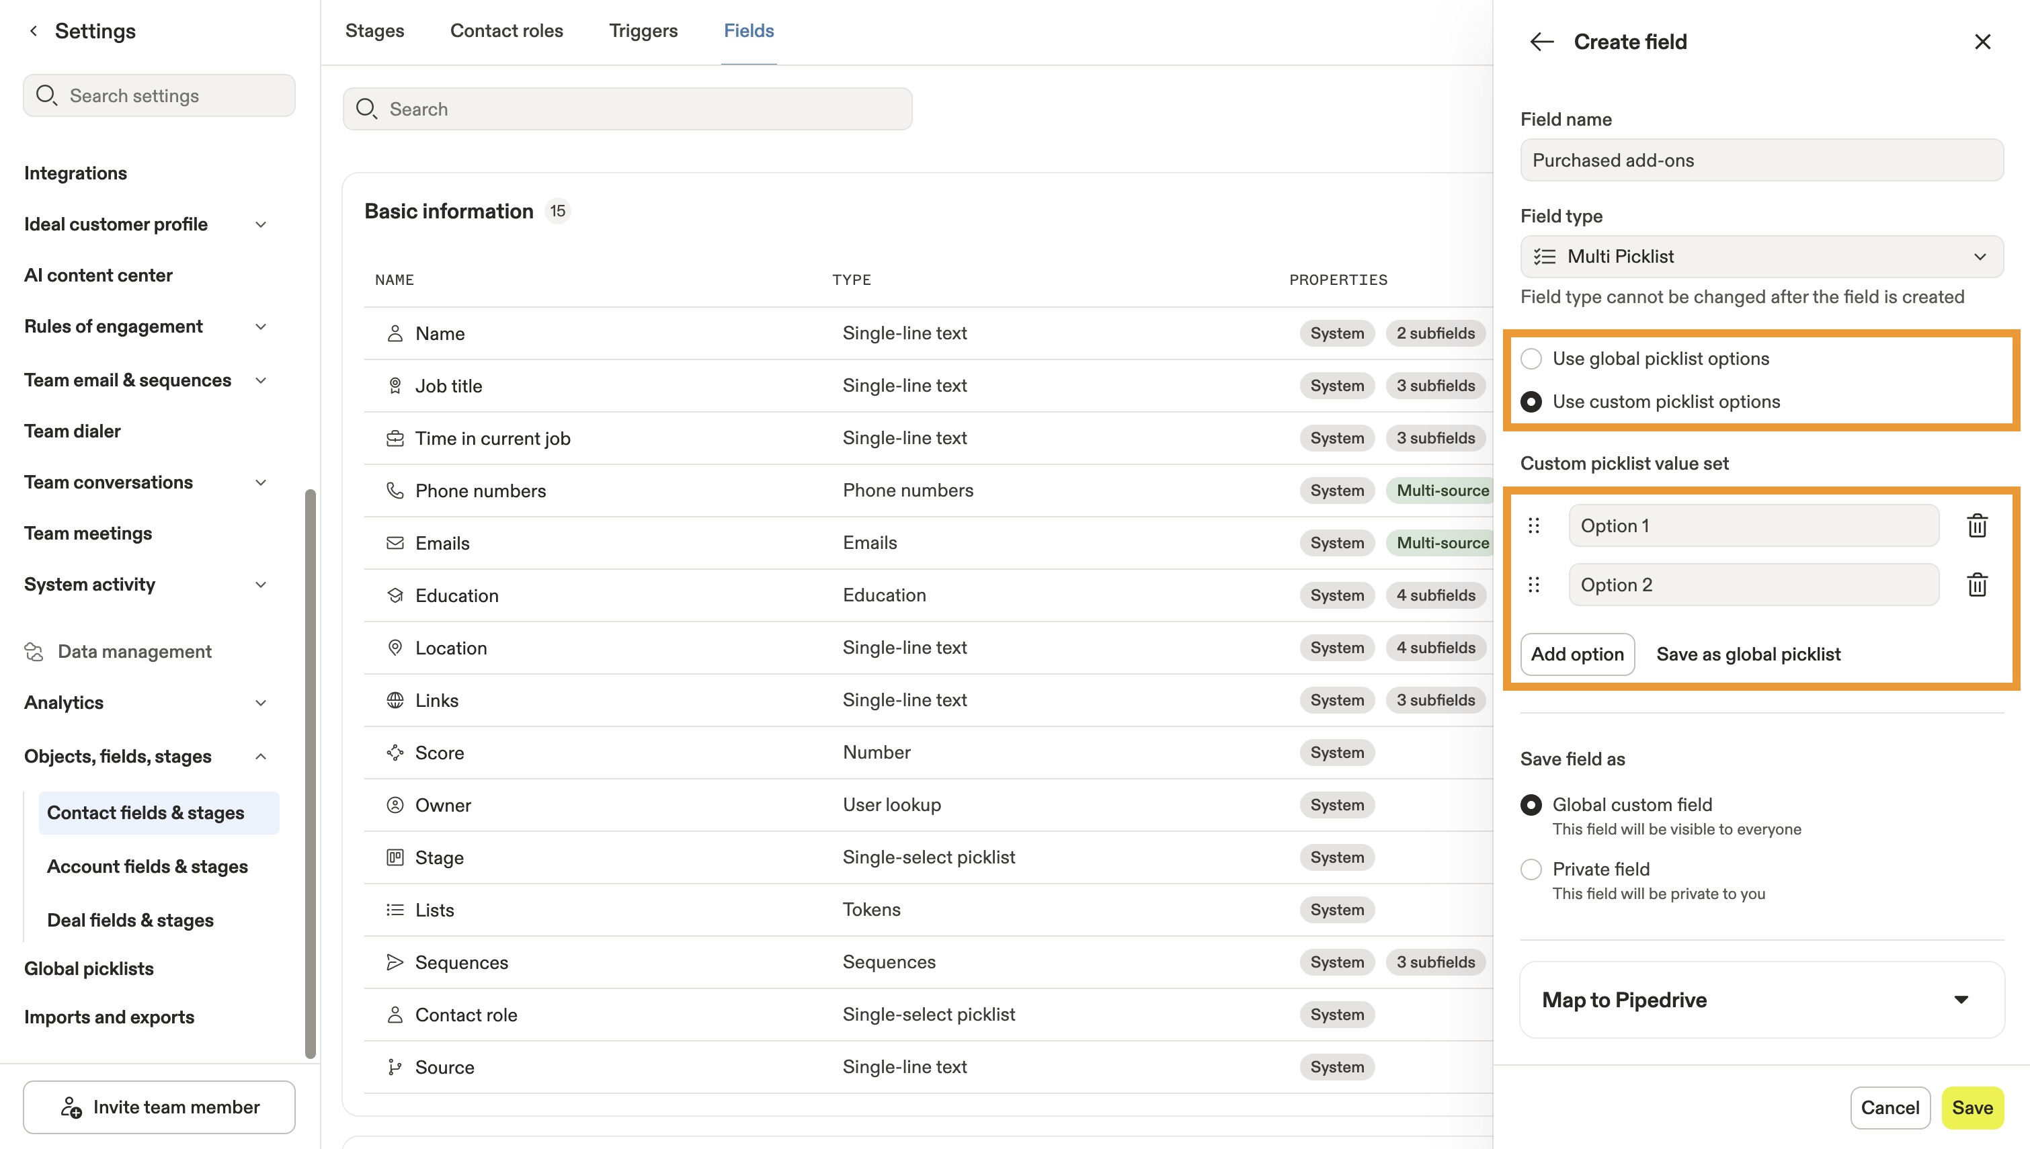Open Deal fields & stages
This screenshot has height=1149, width=2030.
[130, 920]
